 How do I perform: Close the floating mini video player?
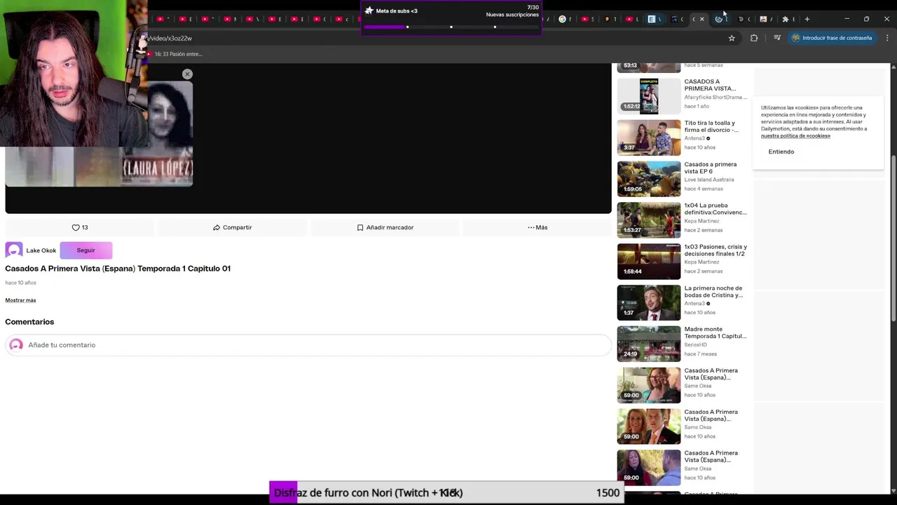coord(187,74)
